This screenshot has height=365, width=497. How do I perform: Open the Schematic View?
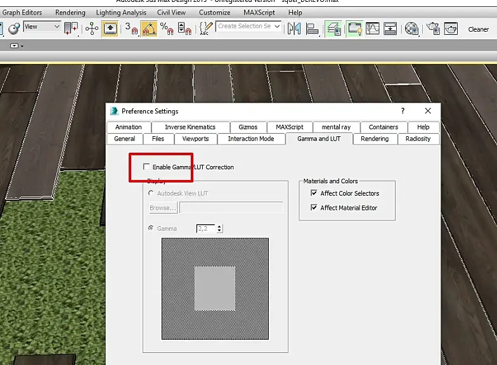pyautogui.click(x=390, y=29)
